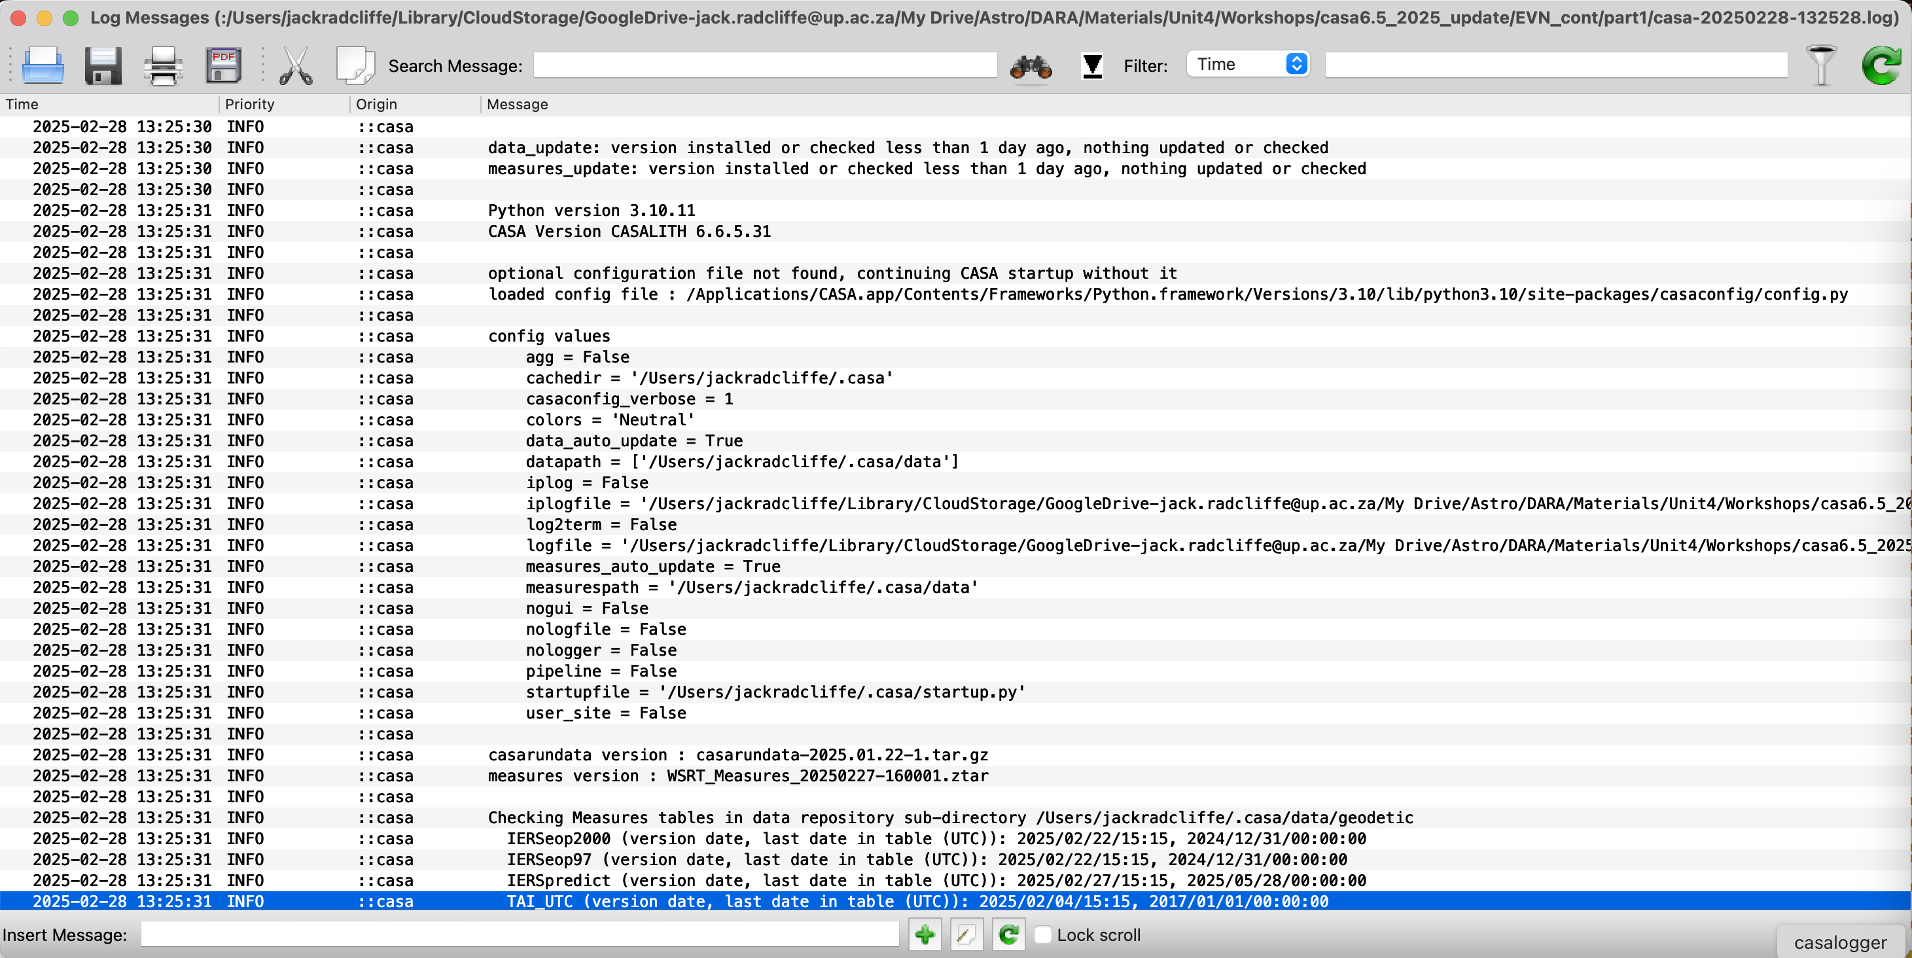Sort by the Origin column header

[416, 105]
